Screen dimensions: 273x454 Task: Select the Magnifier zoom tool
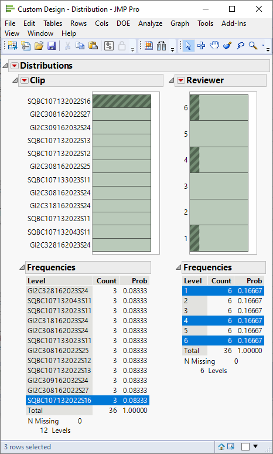pyautogui.click(x=253, y=46)
